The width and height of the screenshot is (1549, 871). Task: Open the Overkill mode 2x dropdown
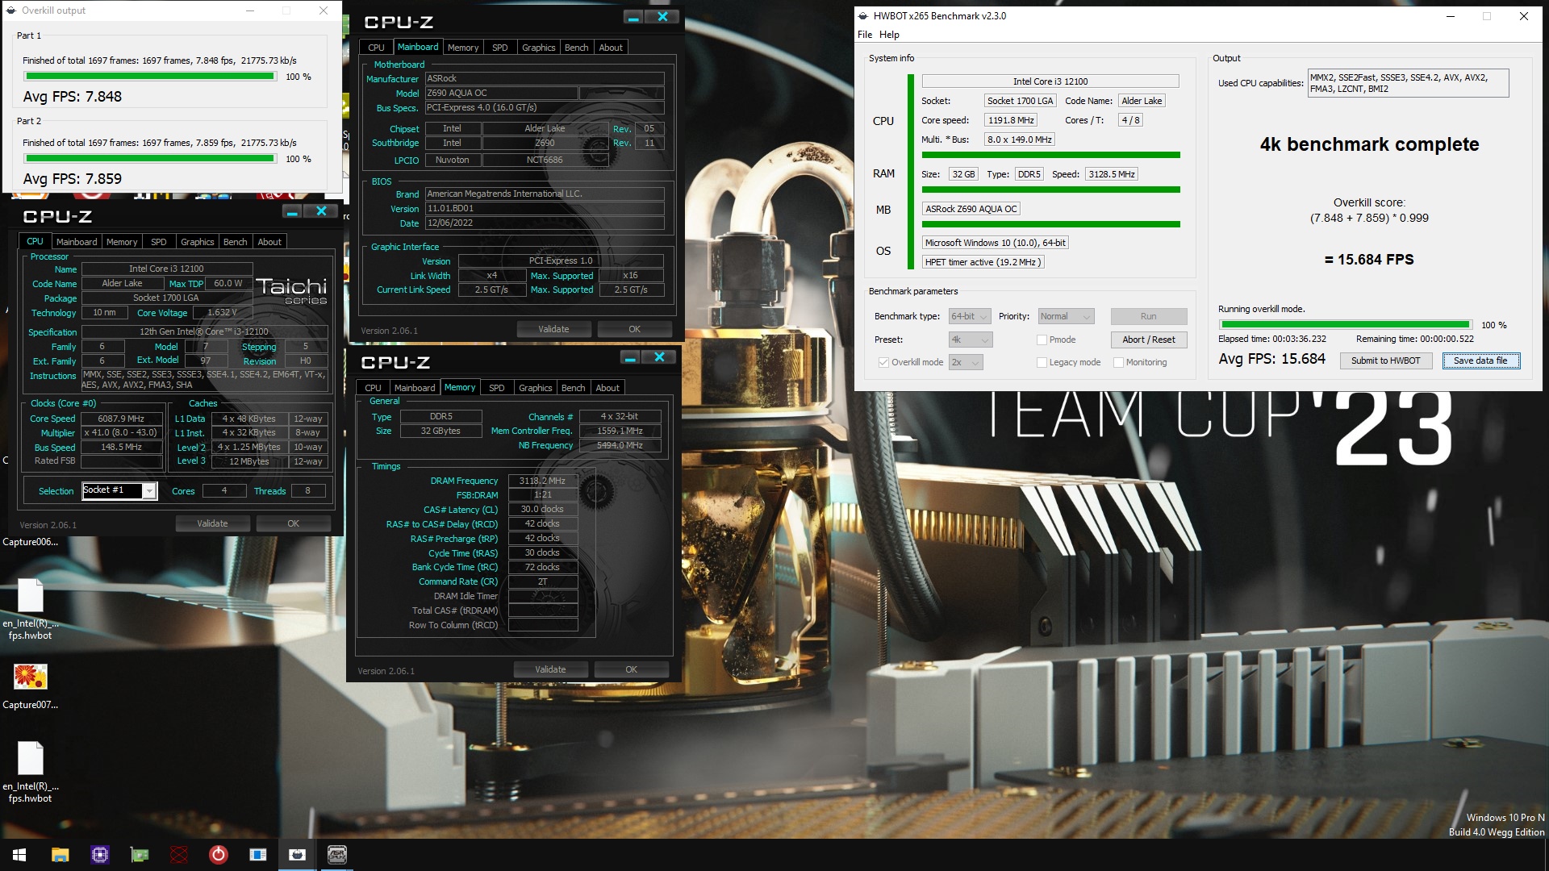[966, 362]
